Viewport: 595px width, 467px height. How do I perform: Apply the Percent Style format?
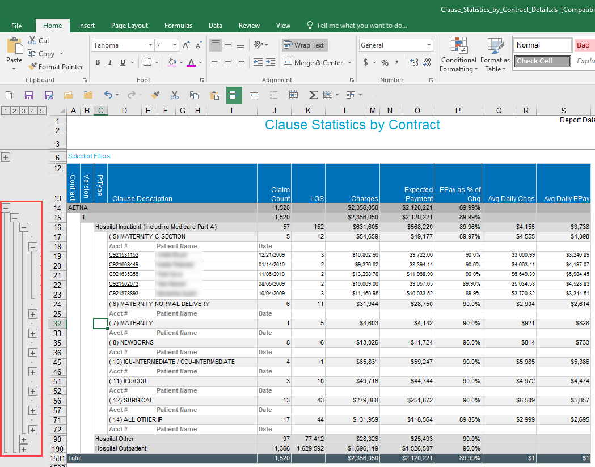coord(385,62)
